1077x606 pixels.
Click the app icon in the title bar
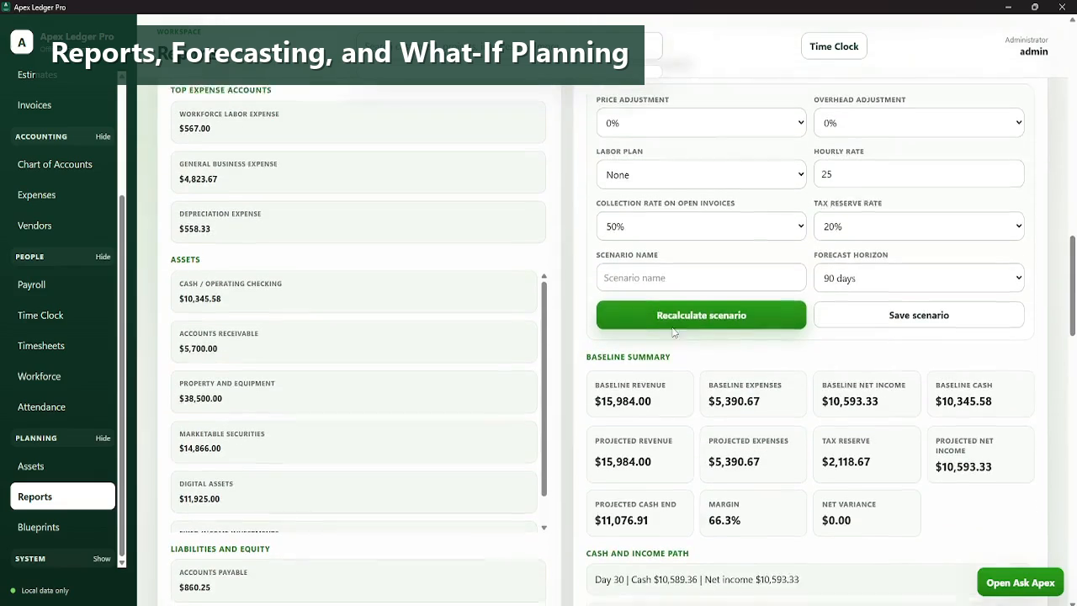coord(7,8)
